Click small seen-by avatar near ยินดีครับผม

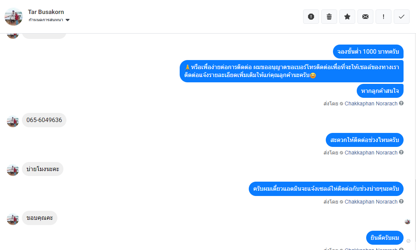[408, 222]
